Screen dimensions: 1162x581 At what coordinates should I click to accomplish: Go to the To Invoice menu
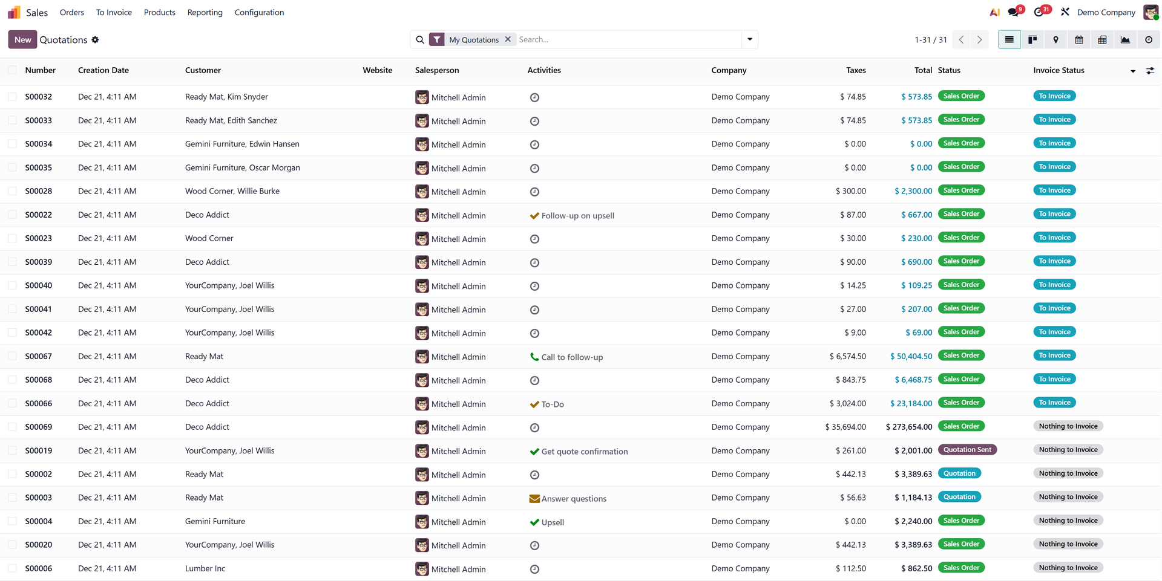point(114,12)
